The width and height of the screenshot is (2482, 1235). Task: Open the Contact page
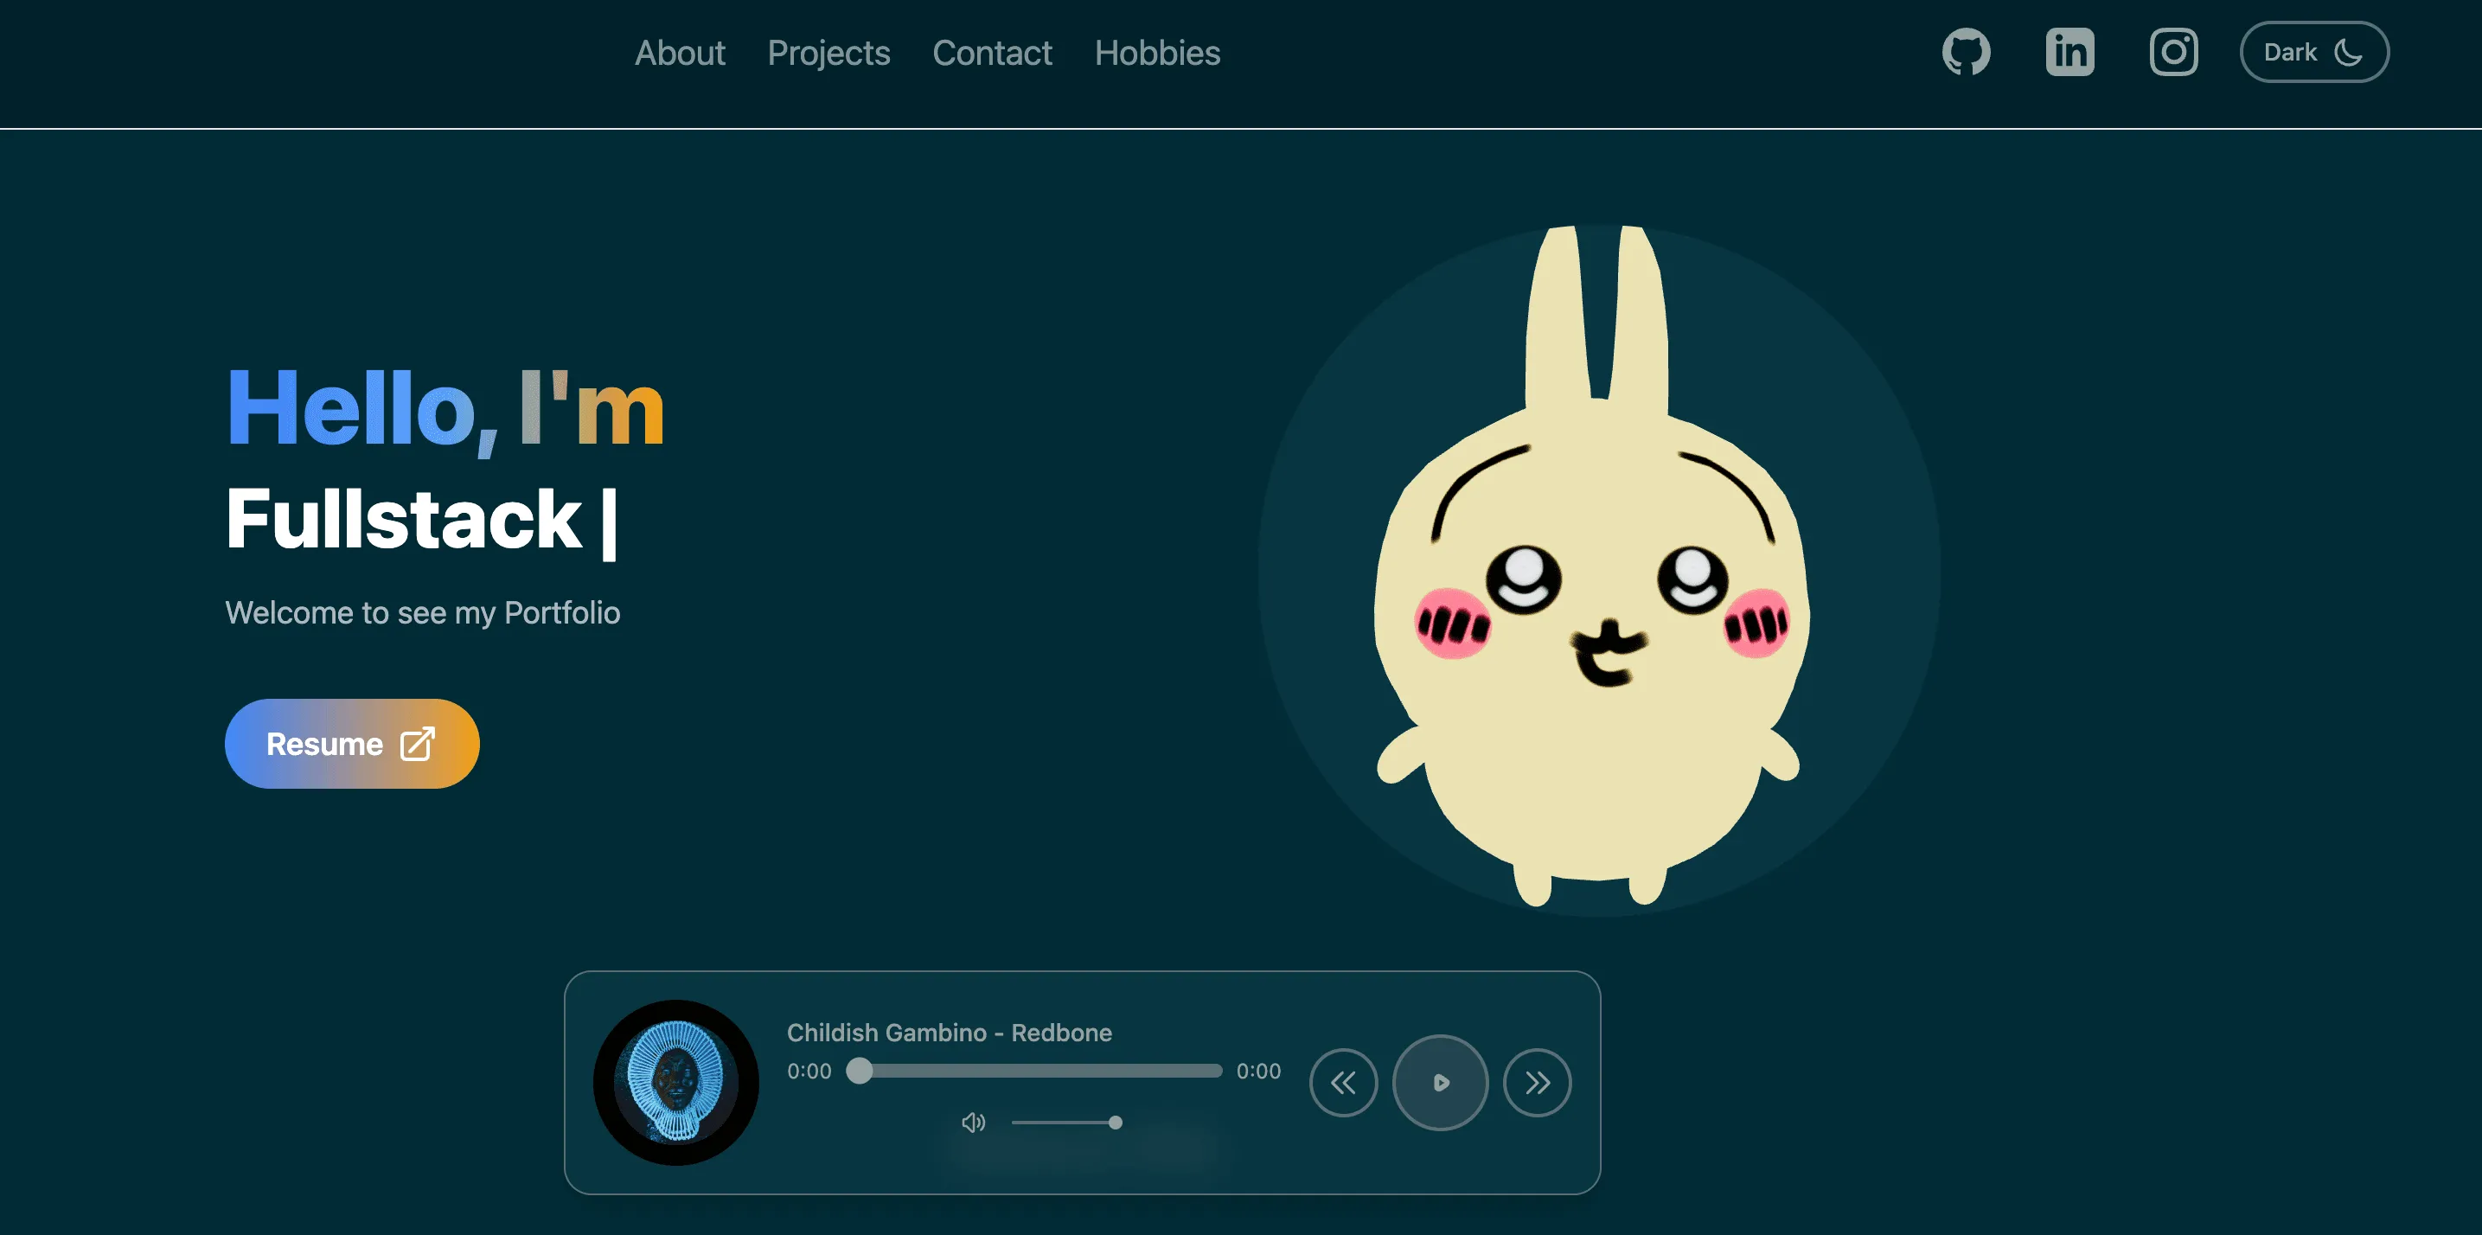click(x=993, y=53)
